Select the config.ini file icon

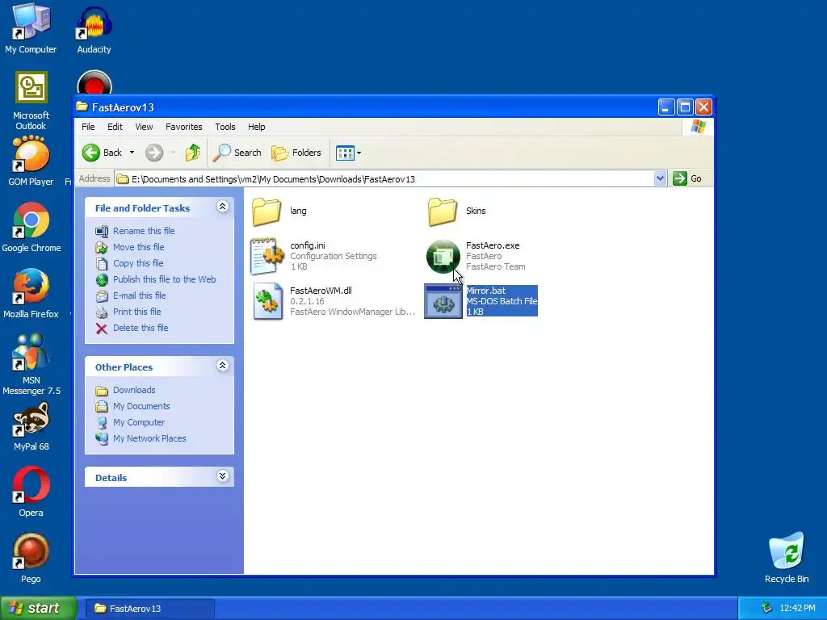pos(267,256)
